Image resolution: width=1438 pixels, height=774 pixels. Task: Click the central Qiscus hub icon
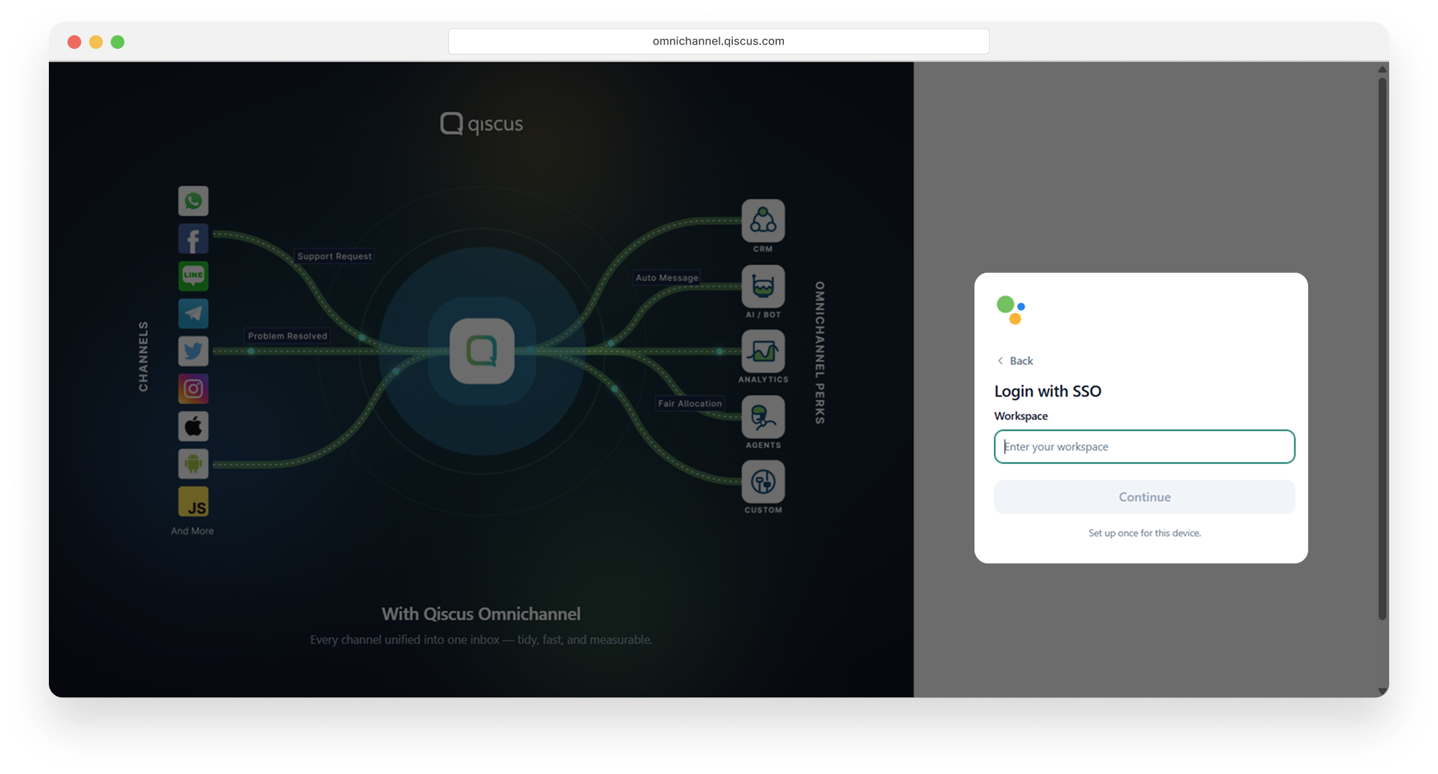tap(482, 351)
